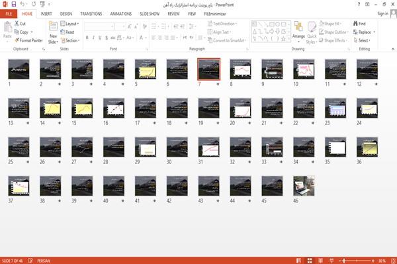Click the Sign in link
The width and height of the screenshot is (397, 264).
(382, 14)
